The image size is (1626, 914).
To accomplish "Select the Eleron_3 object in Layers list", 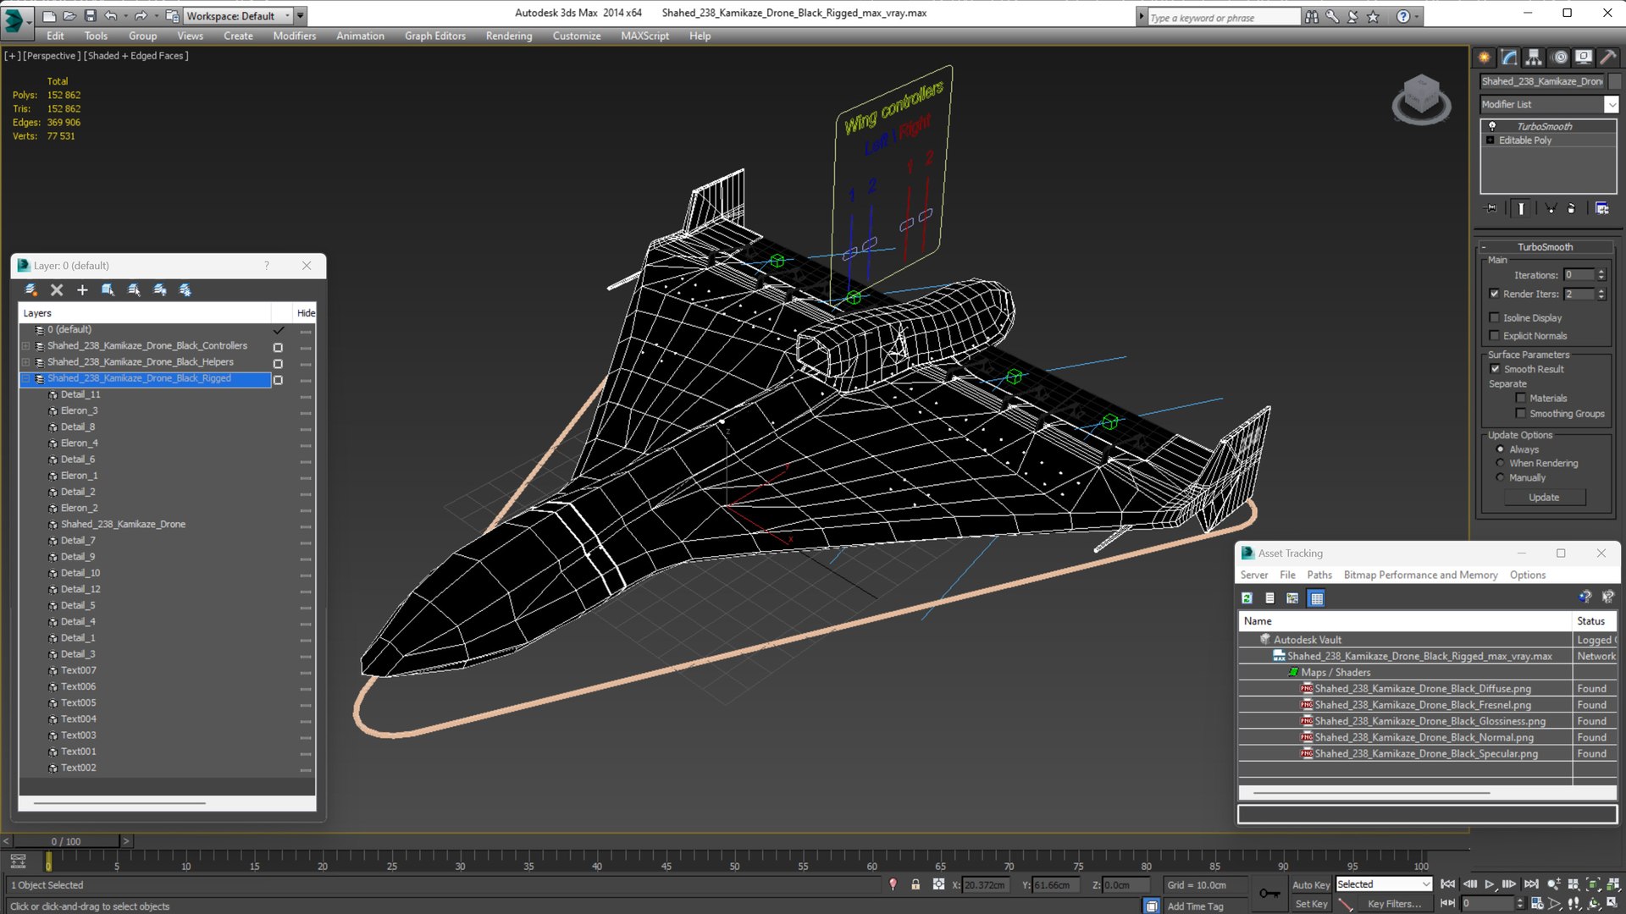I will coord(79,410).
